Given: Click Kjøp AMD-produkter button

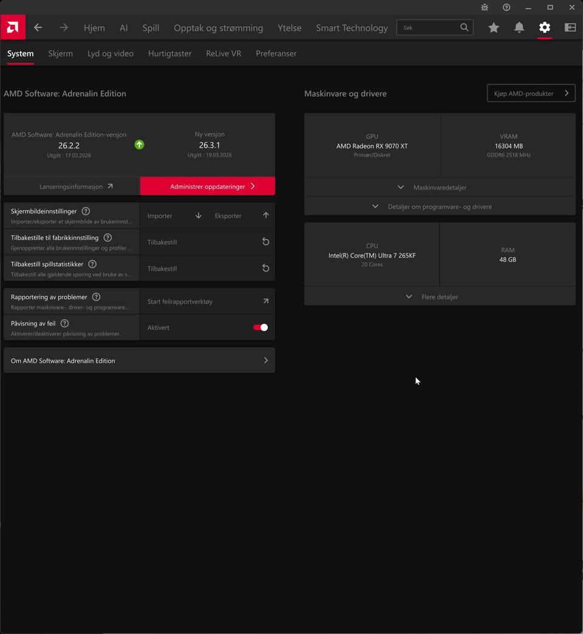Looking at the screenshot, I should (x=531, y=94).
